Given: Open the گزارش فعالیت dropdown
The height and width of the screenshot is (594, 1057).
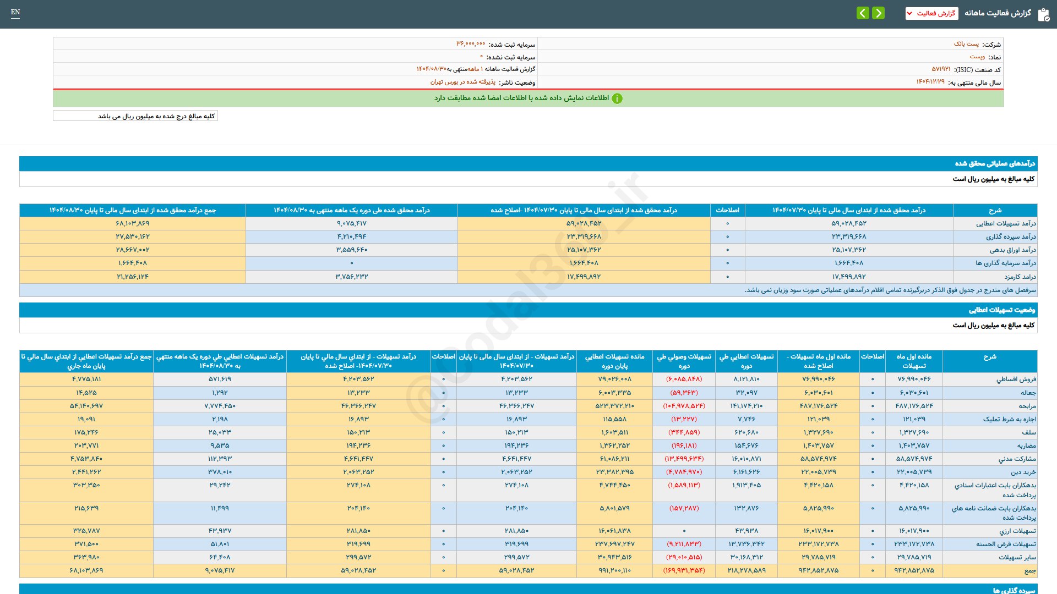Looking at the screenshot, I should [x=931, y=13].
